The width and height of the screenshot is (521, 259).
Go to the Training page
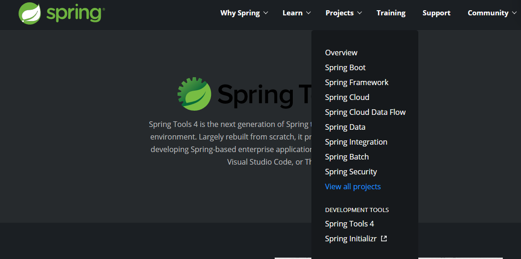(x=391, y=13)
